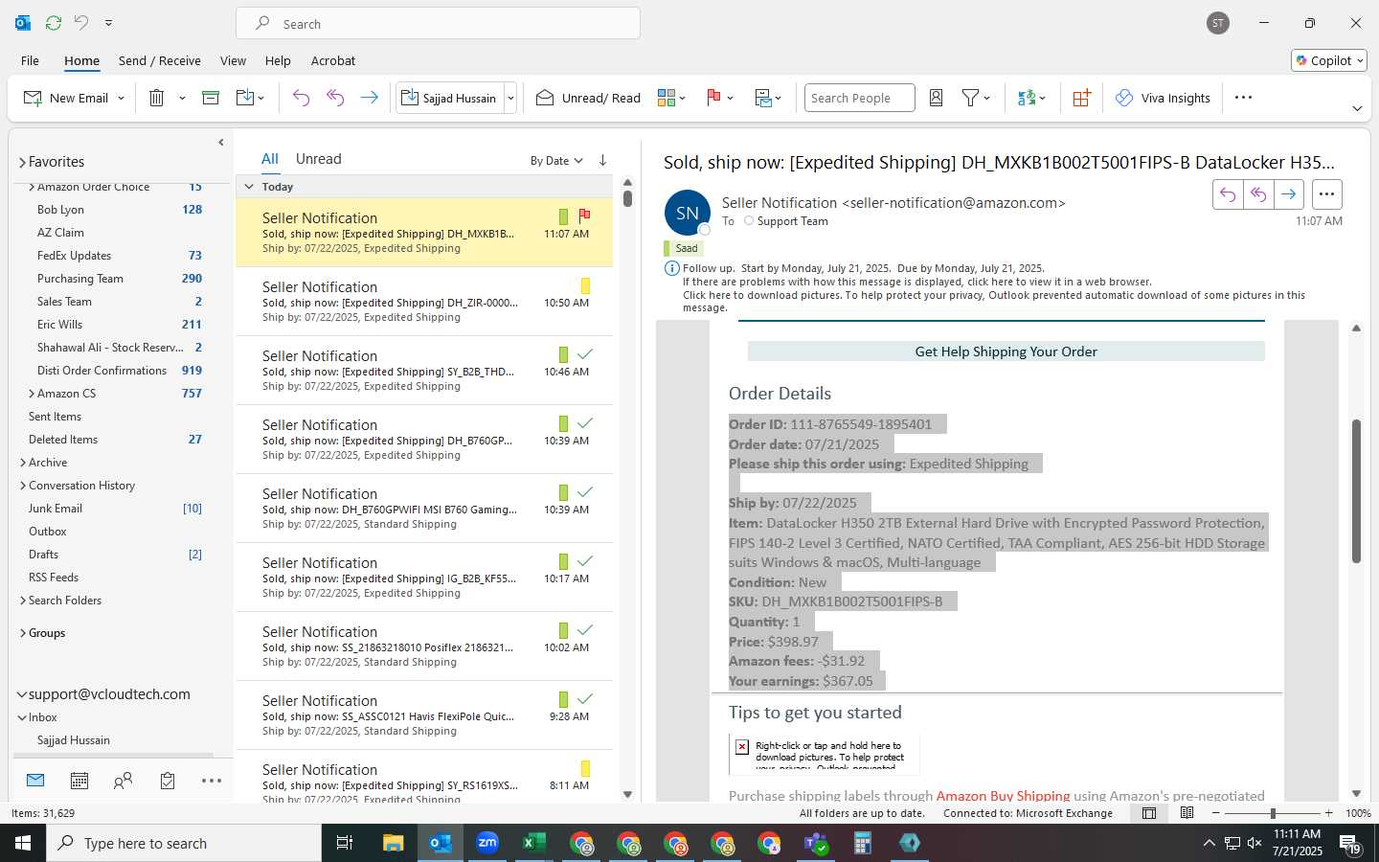The image size is (1379, 862).
Task: Open the Sajjad Hussain quick step dropdown arrow
Action: click(510, 98)
